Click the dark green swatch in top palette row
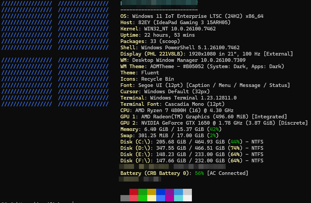 click(x=143, y=192)
